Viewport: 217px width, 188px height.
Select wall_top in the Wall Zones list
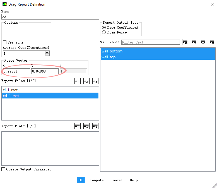coord(108,57)
